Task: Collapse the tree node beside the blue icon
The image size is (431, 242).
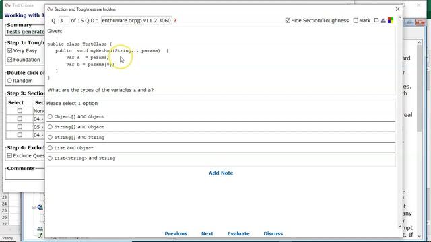Action: (x=34, y=208)
